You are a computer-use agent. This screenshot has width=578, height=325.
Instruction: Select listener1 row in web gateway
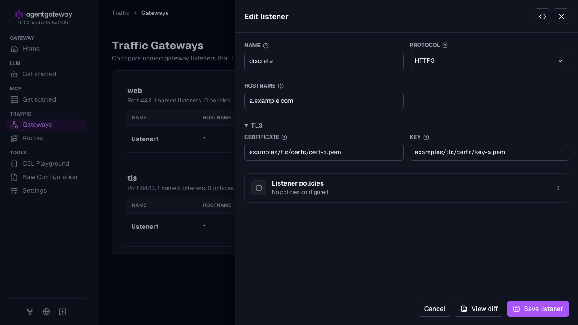tap(181, 139)
